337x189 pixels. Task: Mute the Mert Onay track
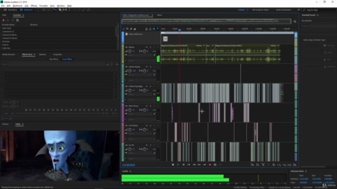[x=146, y=106]
